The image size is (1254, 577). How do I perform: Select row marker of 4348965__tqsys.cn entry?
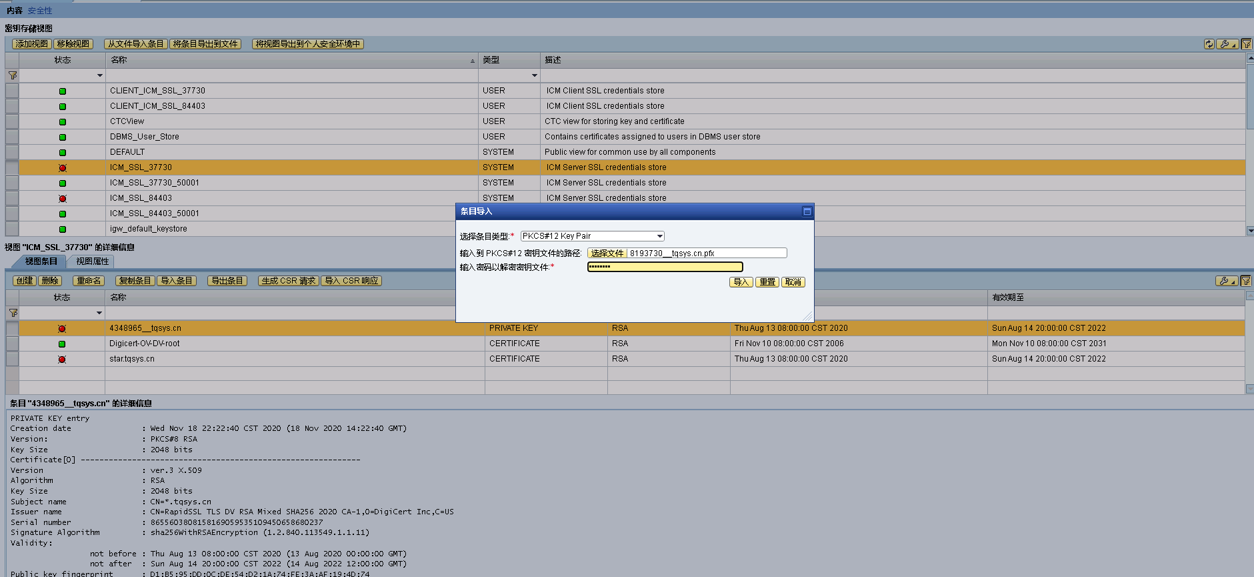pyautogui.click(x=12, y=328)
